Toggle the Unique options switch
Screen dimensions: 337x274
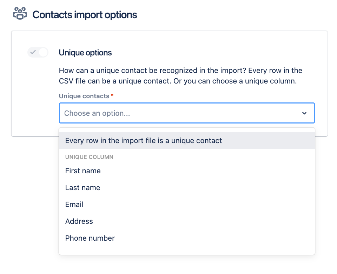38,52
